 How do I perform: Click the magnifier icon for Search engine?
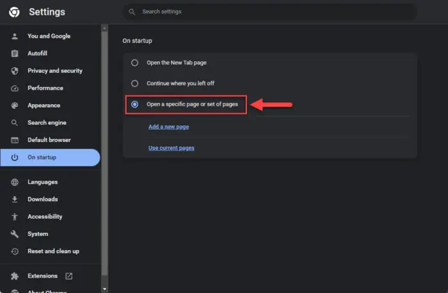tap(15, 123)
